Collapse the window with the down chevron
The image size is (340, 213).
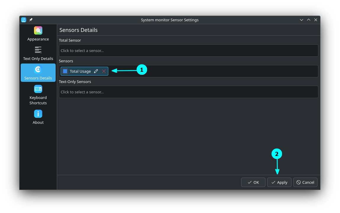tap(301, 20)
